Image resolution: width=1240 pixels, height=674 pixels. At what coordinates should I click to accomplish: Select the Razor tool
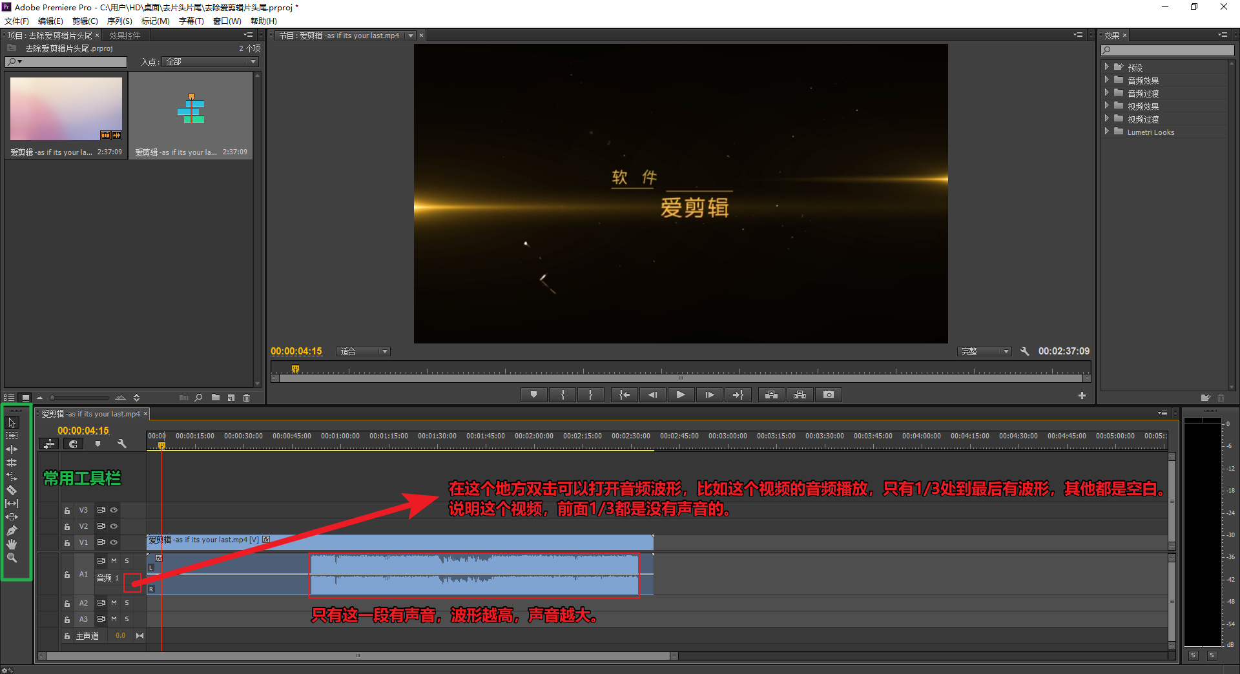tap(12, 490)
